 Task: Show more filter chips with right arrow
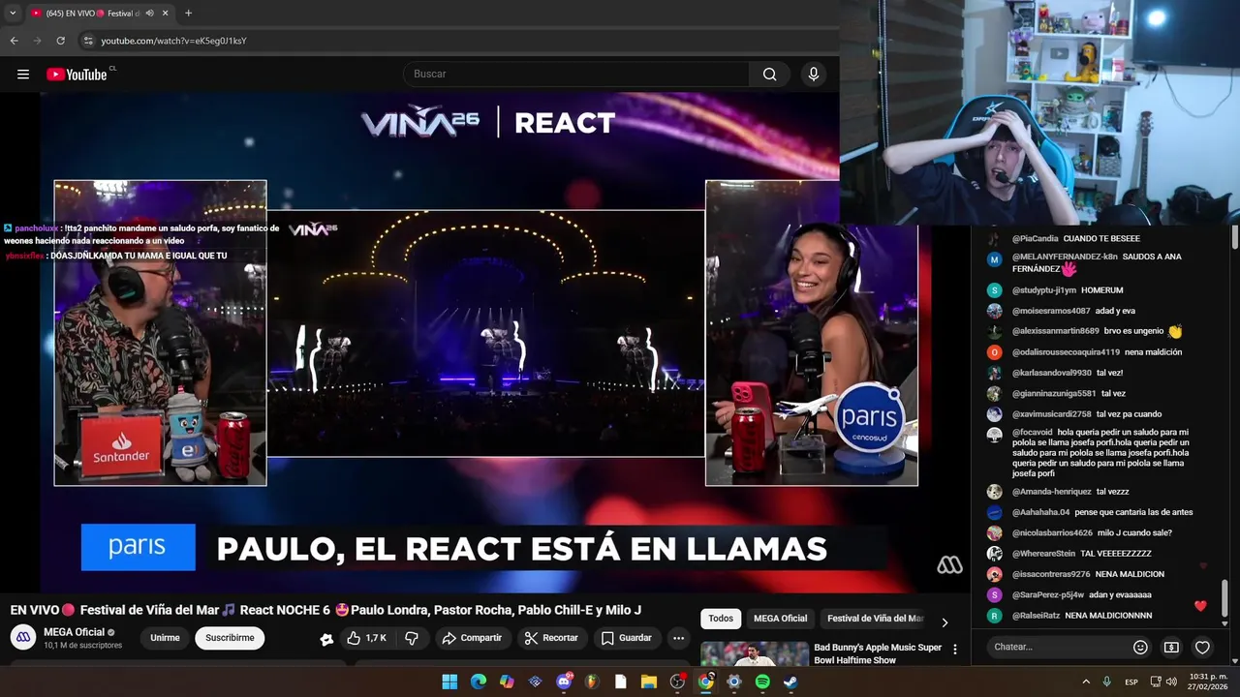click(x=945, y=621)
